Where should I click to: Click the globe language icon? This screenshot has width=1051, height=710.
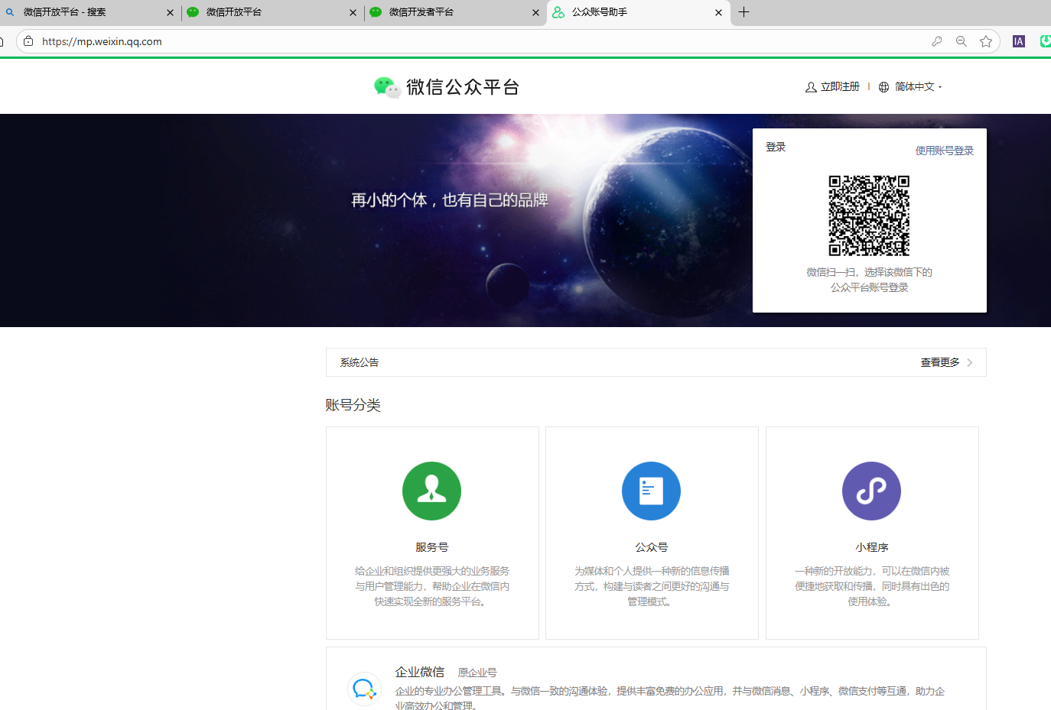click(883, 87)
